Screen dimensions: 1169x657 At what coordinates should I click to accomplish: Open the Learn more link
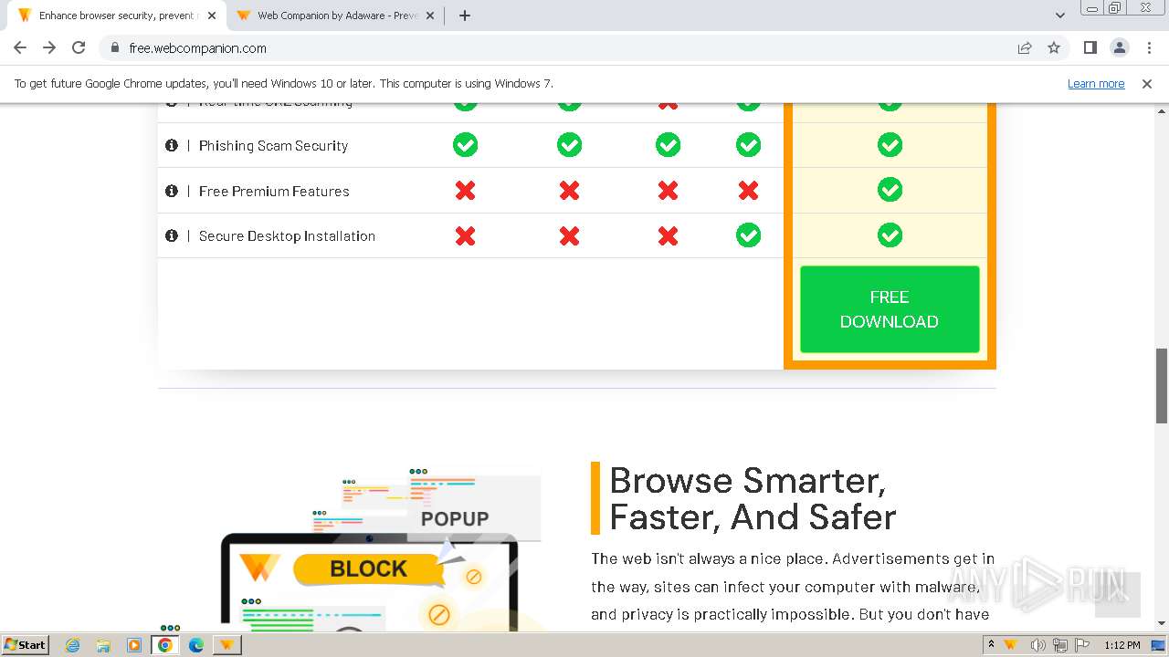click(x=1096, y=83)
